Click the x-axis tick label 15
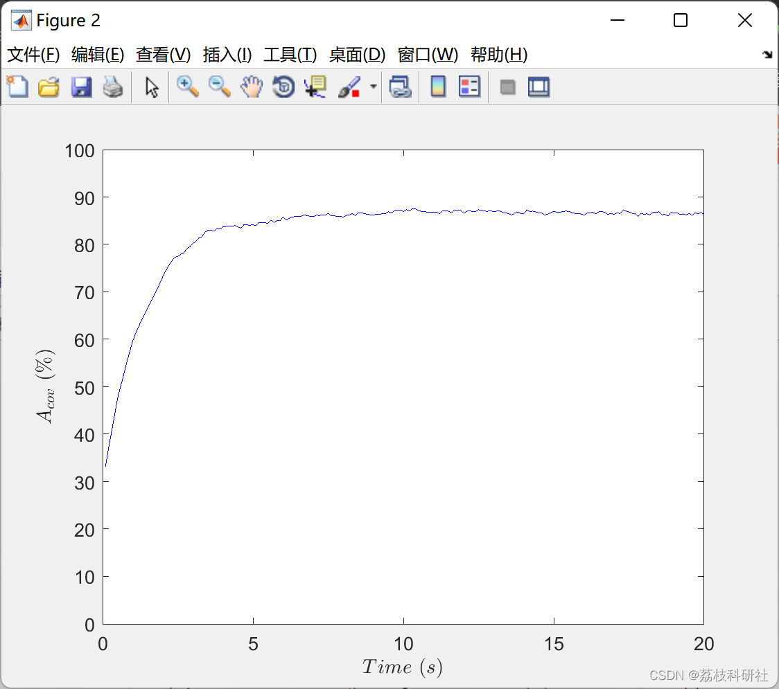This screenshot has height=689, width=779. (554, 644)
